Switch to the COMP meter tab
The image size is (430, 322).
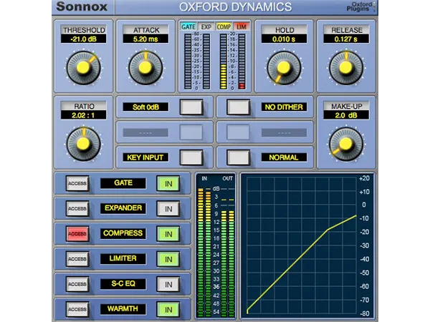(224, 27)
